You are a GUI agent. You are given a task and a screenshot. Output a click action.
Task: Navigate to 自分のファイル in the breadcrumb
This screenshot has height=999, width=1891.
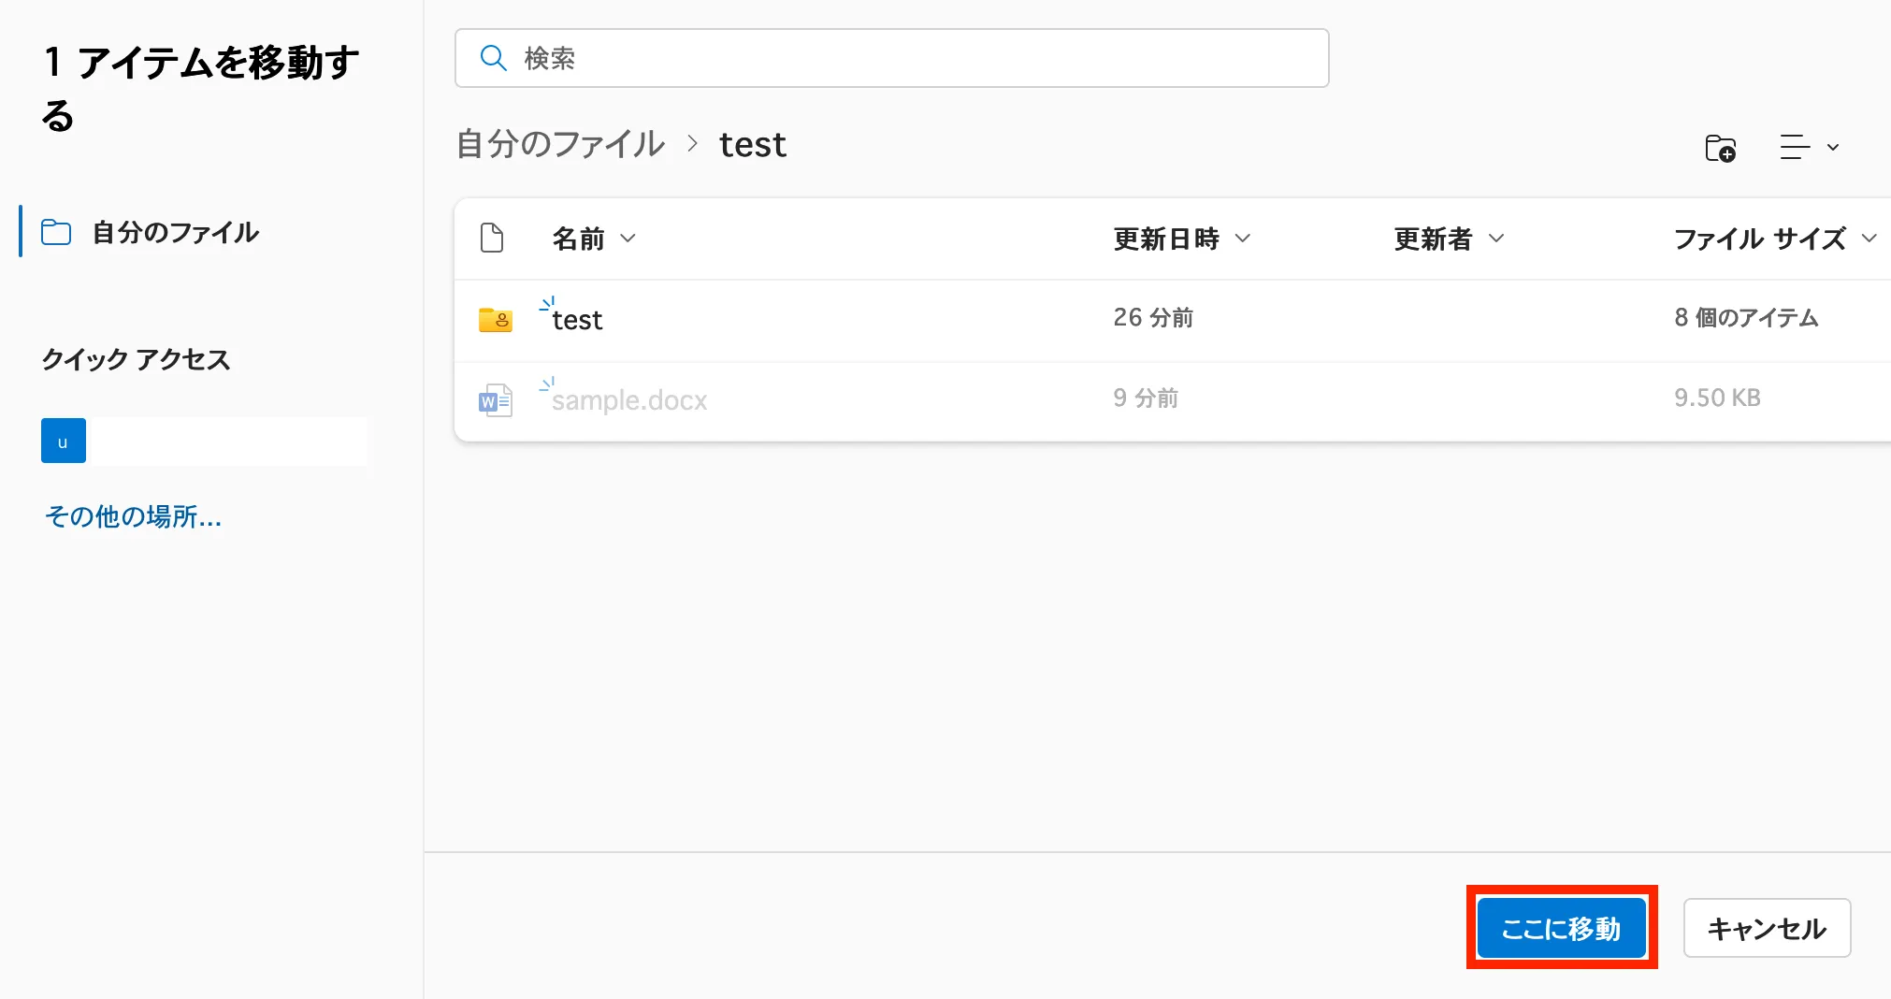click(560, 145)
